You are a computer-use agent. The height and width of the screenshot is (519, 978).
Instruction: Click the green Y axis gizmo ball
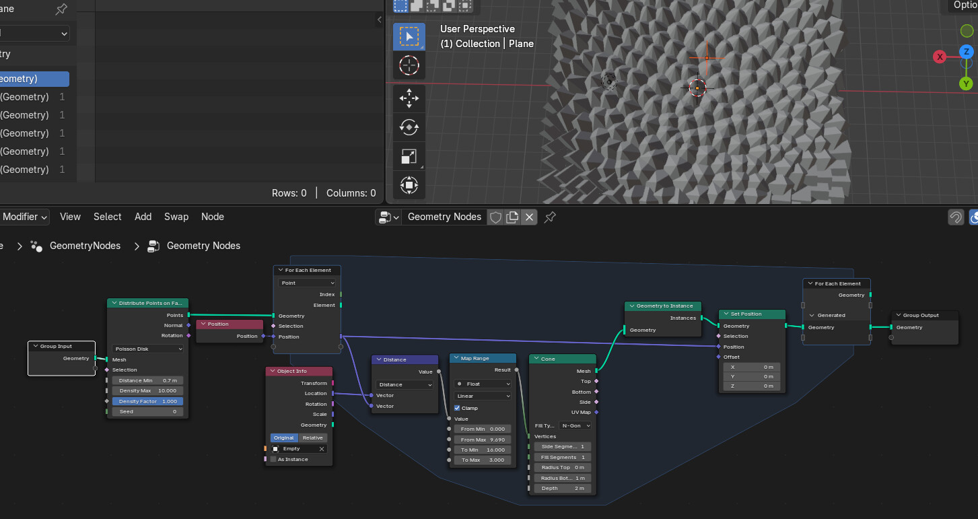click(x=967, y=83)
